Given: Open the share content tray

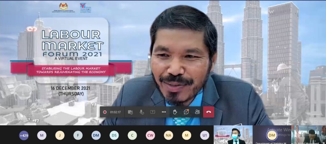Looking at the screenshot, I should pyautogui.click(x=152, y=112).
